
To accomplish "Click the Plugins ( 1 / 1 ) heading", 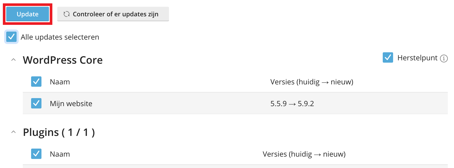I will (x=59, y=132).
